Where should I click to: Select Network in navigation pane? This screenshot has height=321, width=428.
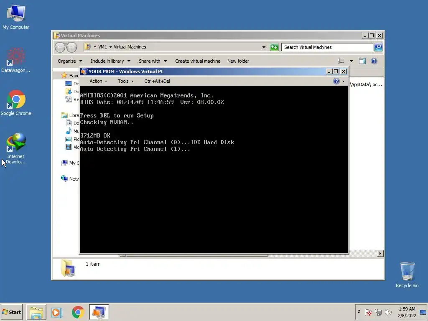click(x=70, y=179)
